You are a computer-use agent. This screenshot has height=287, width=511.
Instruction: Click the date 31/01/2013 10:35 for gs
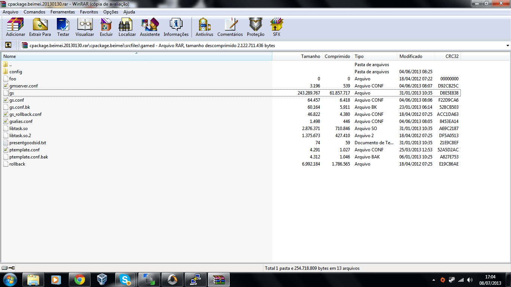tap(416, 93)
